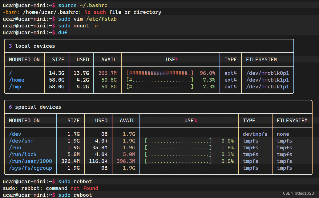Click the 'sudo mount -a' command
This screenshot has width=319, height=198.
click(x=78, y=26)
